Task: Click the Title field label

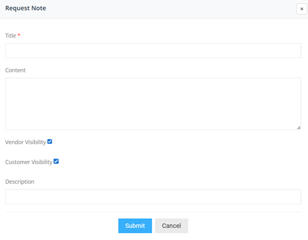Action: [x=11, y=36]
